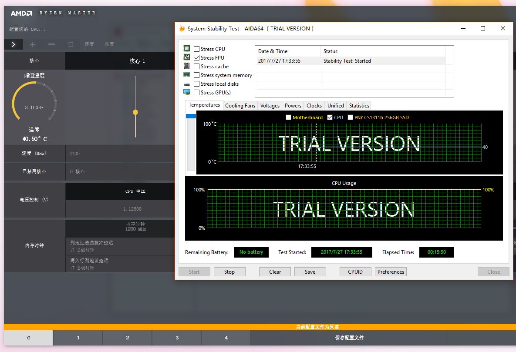Viewport: 516px width, 352px height.
Task: Click the yellow Core 1 slider handle
Action: [135, 112]
